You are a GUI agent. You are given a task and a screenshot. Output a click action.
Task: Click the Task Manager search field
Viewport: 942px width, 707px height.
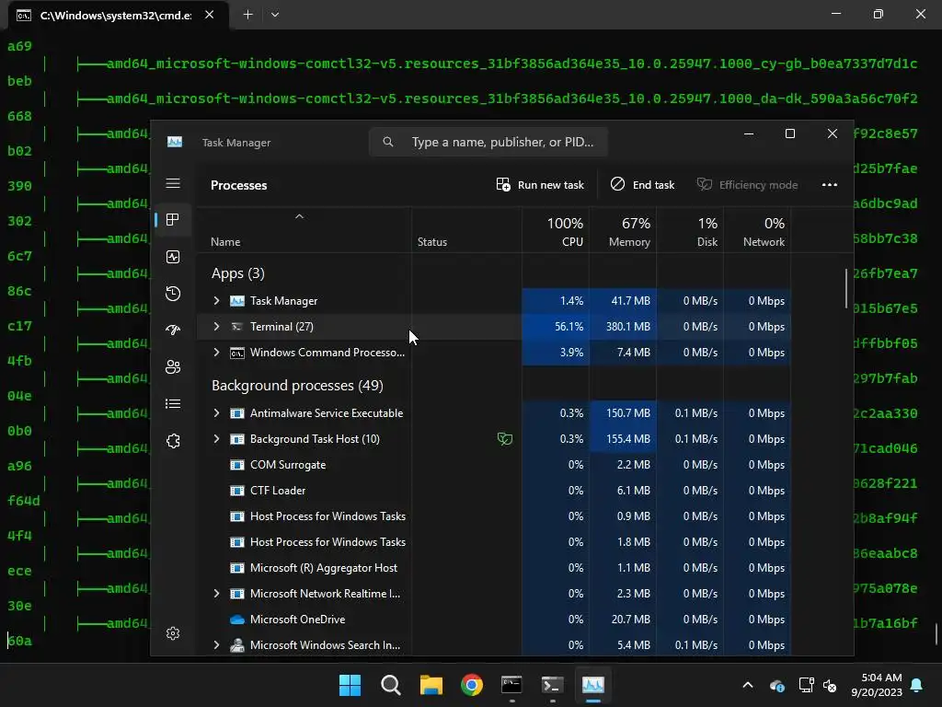(488, 142)
